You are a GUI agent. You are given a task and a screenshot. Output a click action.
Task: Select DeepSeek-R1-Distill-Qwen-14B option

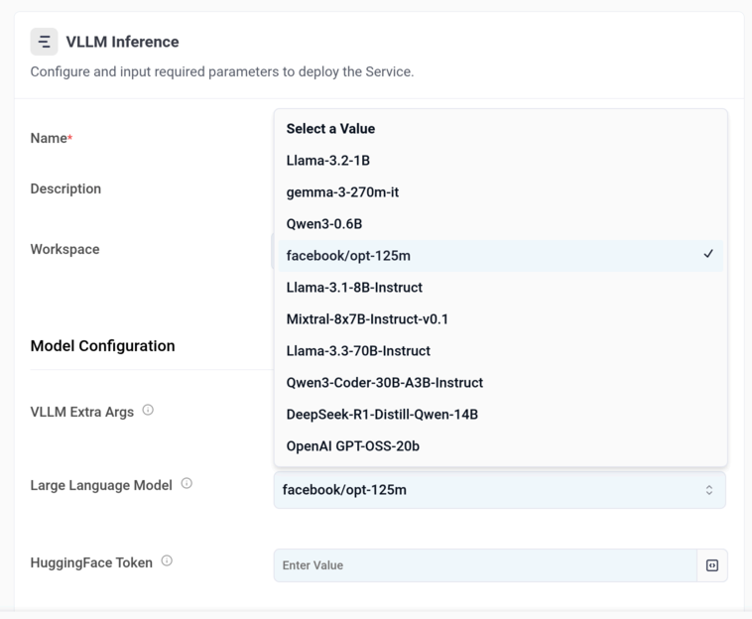501,414
